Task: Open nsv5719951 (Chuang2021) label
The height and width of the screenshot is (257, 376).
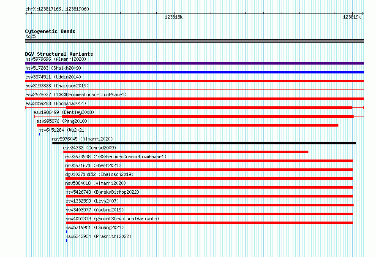Action: 95,227
